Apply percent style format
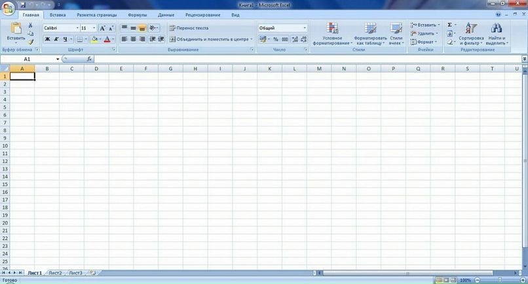 [x=276, y=39]
